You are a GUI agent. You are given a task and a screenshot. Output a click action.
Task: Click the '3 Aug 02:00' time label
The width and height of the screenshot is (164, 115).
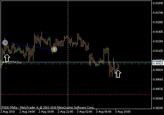click(85, 112)
